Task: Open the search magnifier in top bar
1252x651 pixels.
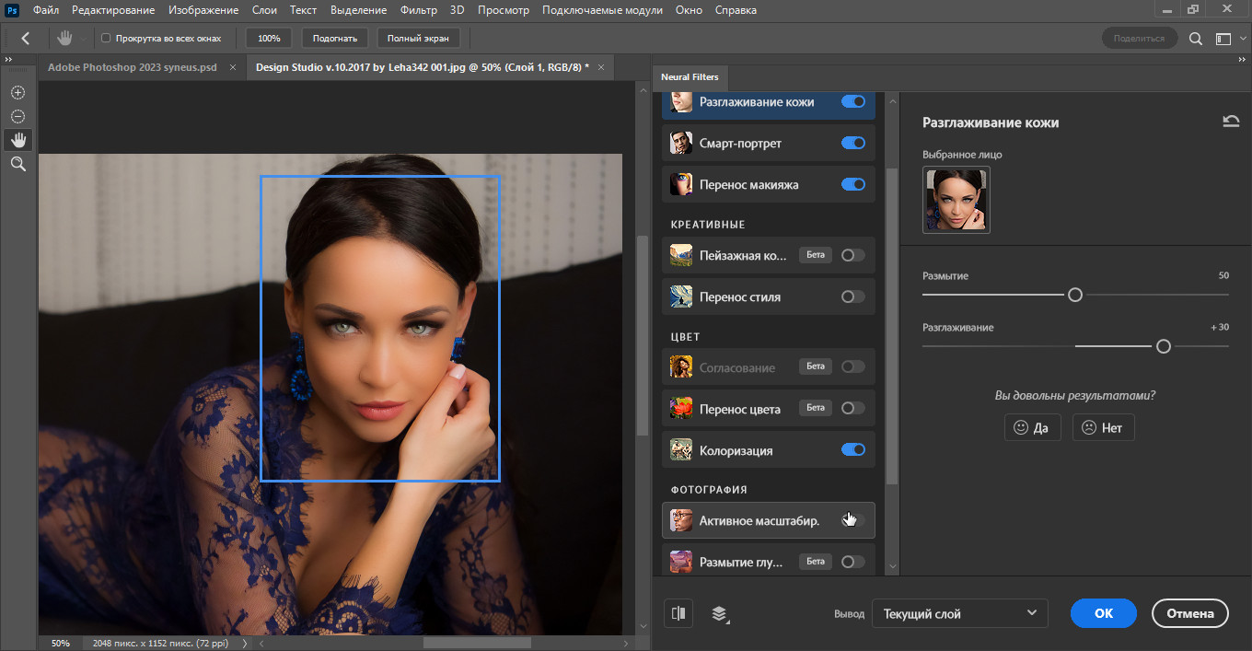Action: [x=1195, y=39]
